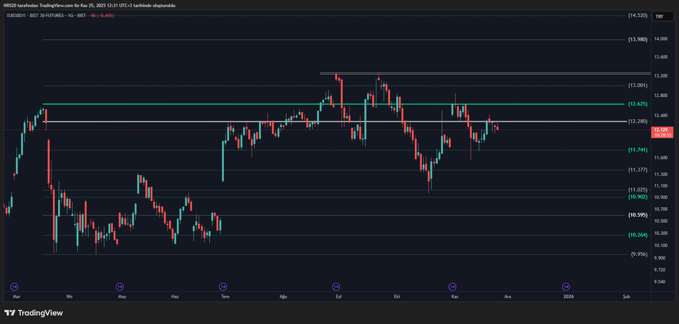
Task: Click the Haz month label on time axis
Action: (x=175, y=296)
